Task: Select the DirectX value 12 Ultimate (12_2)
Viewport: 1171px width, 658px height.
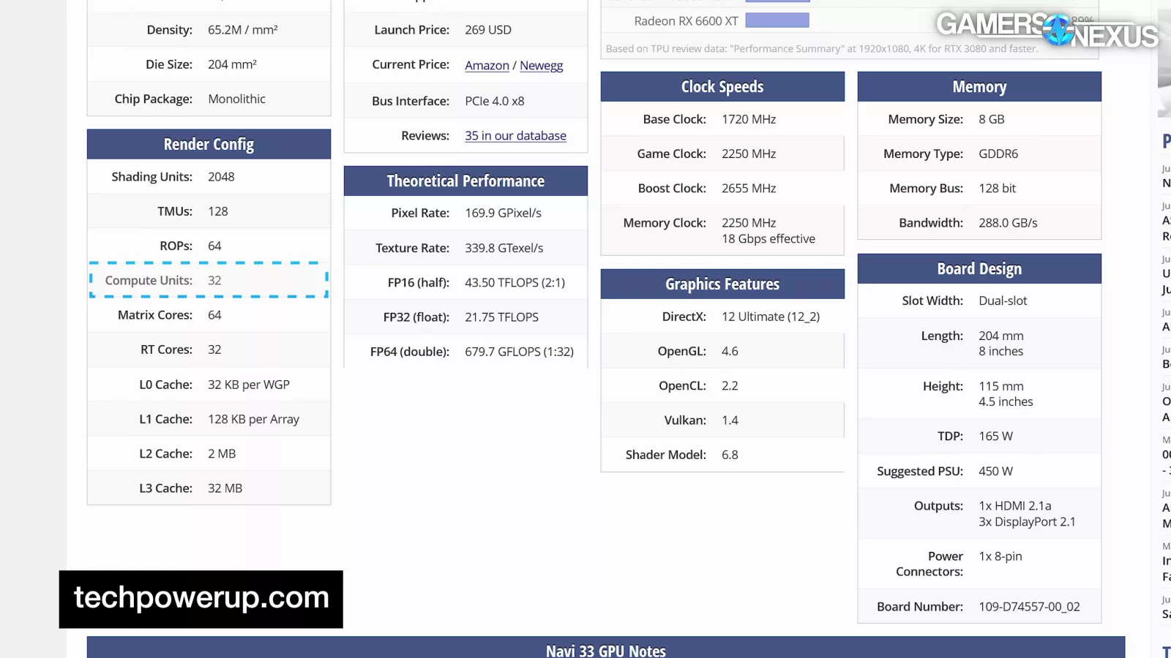Action: (771, 317)
